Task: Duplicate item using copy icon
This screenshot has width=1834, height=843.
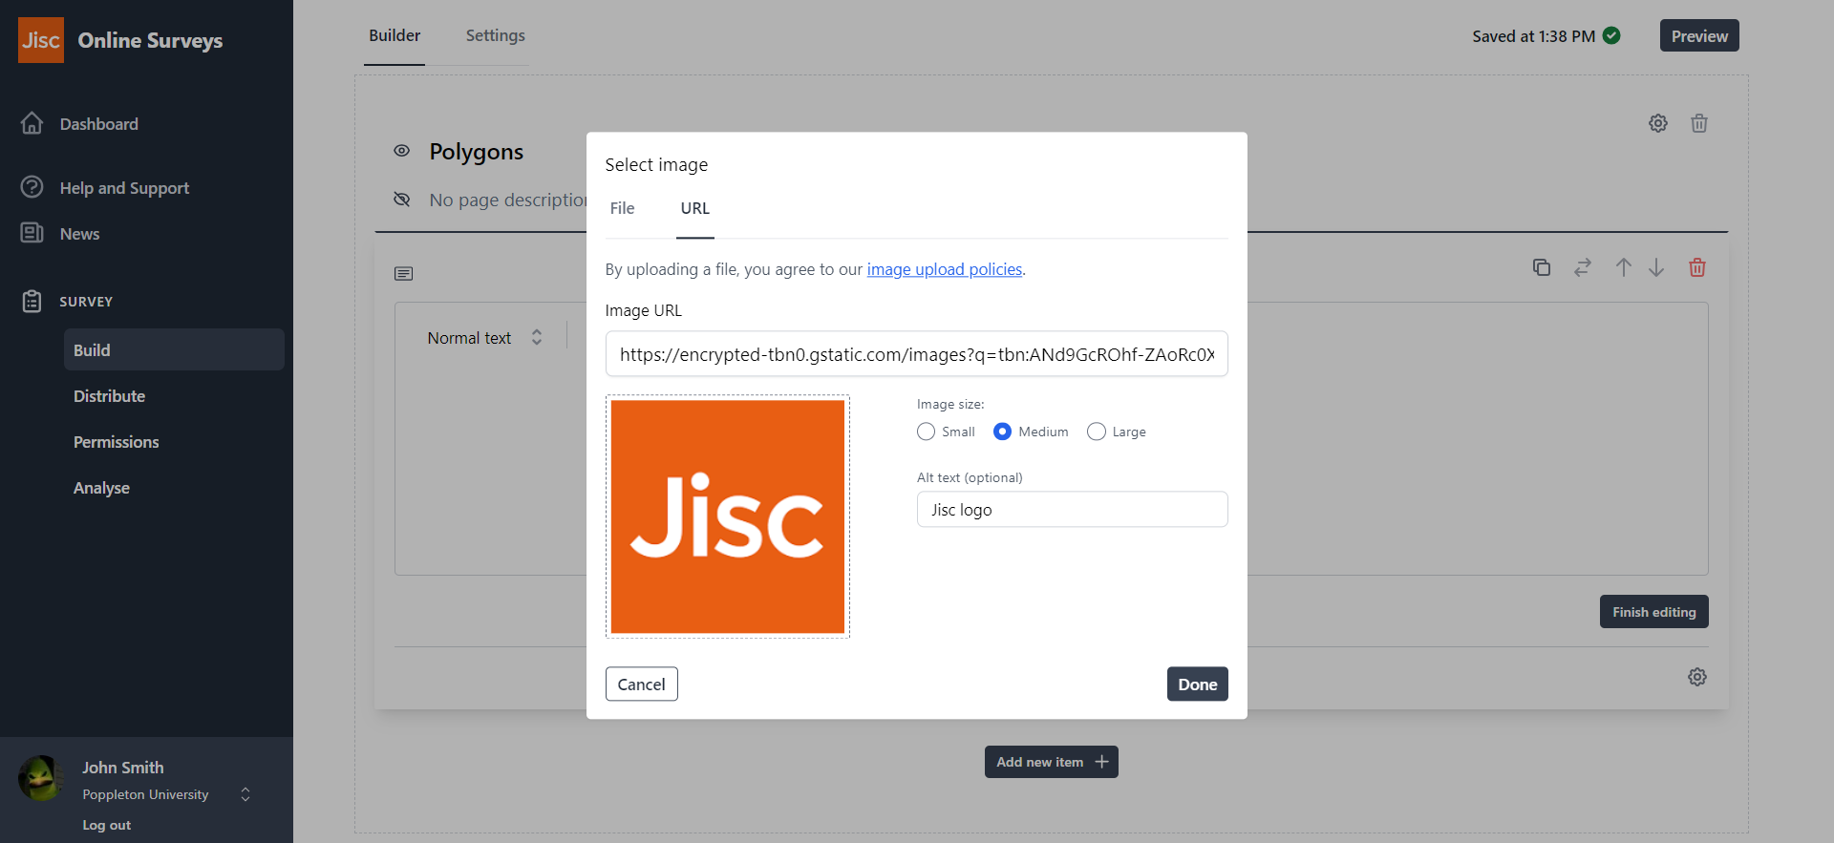Action: click(1542, 267)
